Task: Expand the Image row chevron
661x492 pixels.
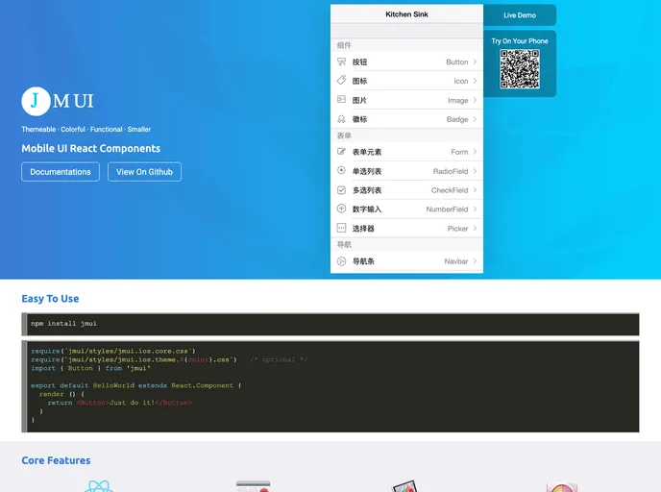Action: [x=475, y=100]
